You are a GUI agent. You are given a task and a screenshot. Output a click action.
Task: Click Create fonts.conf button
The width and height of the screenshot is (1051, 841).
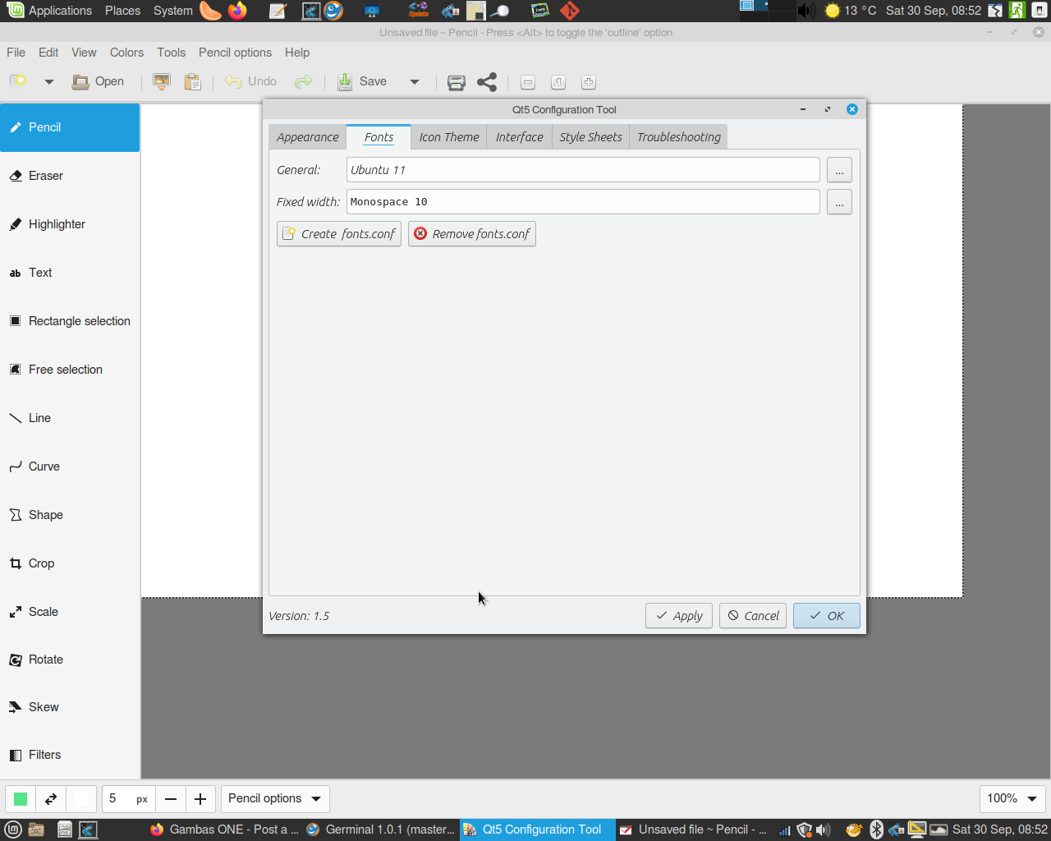pyautogui.click(x=339, y=234)
